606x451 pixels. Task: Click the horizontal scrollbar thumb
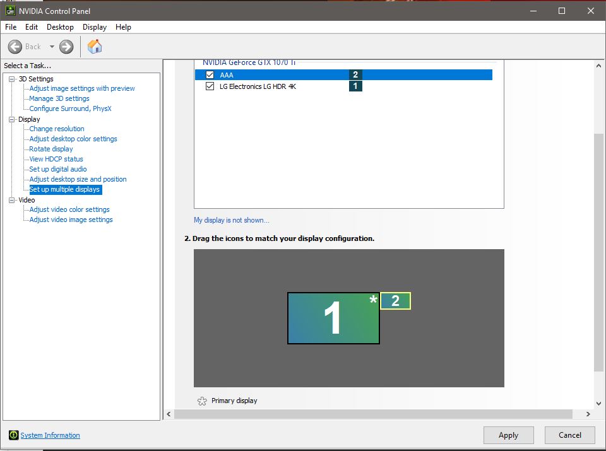click(373, 414)
